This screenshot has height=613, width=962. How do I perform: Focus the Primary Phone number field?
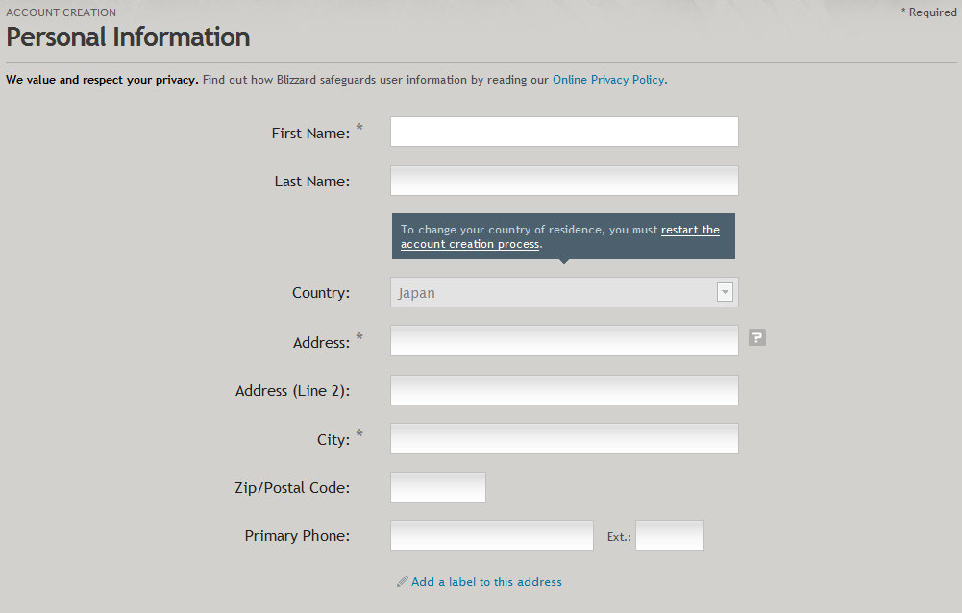[x=491, y=535]
